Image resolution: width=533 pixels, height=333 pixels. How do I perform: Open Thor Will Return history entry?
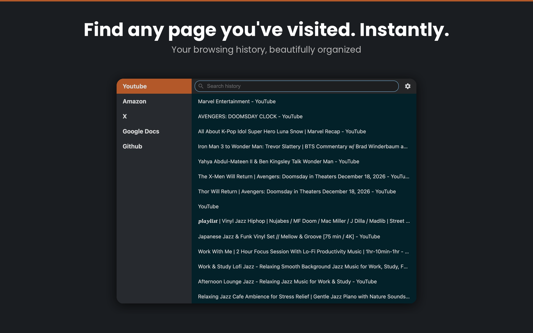(x=304, y=191)
